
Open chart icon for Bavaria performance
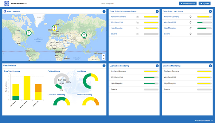138,34
